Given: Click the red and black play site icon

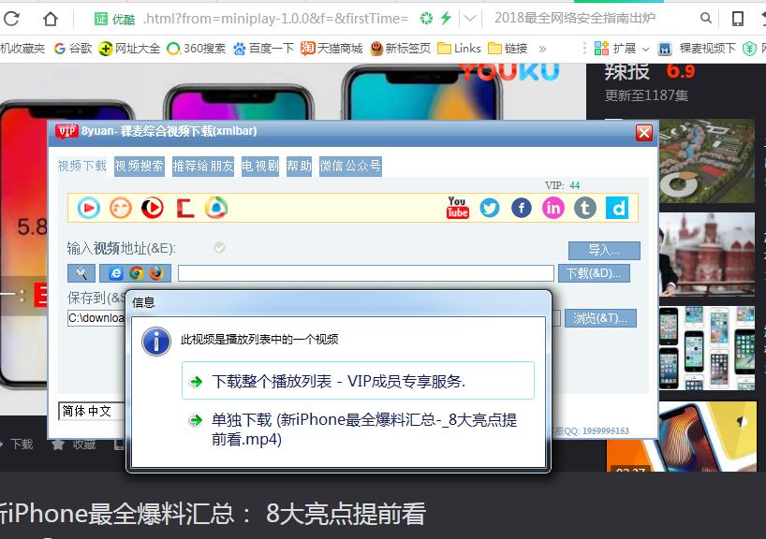Looking at the screenshot, I should tap(153, 208).
